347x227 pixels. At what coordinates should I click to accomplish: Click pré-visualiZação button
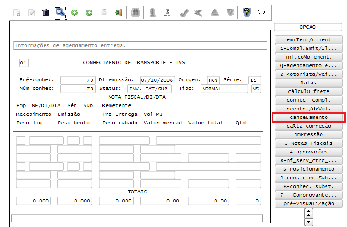point(309,203)
